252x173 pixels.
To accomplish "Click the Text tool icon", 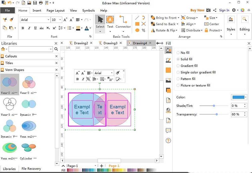I will pyautogui.click(x=110, y=20).
